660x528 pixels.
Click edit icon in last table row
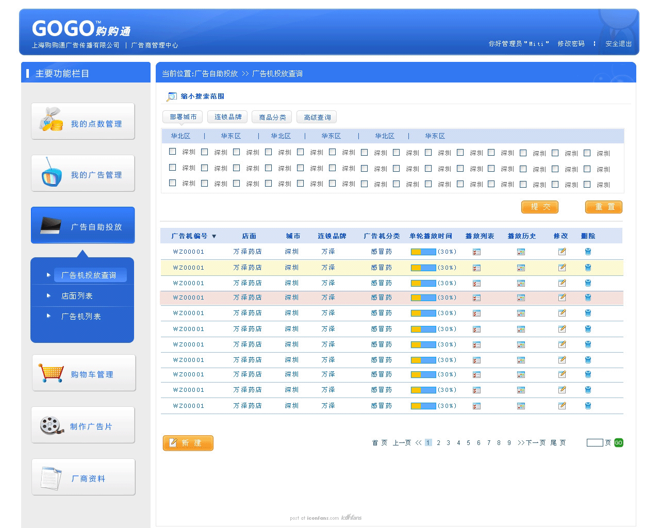tap(562, 406)
